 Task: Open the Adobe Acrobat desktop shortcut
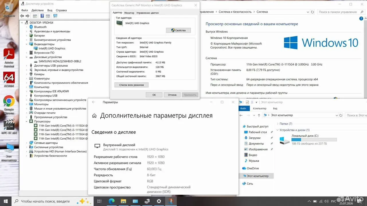coord(9,58)
